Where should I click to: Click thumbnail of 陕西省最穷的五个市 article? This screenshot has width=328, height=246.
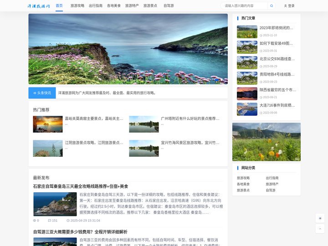click(247, 93)
